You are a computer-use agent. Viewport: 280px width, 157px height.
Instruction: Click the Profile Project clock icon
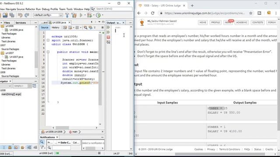tap(98, 15)
